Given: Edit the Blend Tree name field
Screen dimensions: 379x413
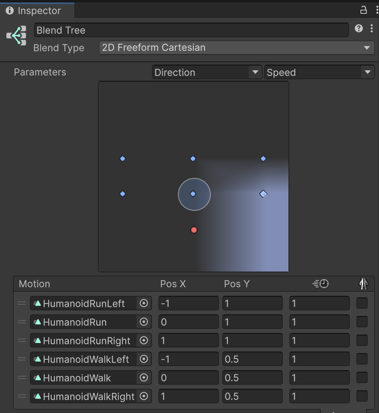Looking at the screenshot, I should coord(191,30).
